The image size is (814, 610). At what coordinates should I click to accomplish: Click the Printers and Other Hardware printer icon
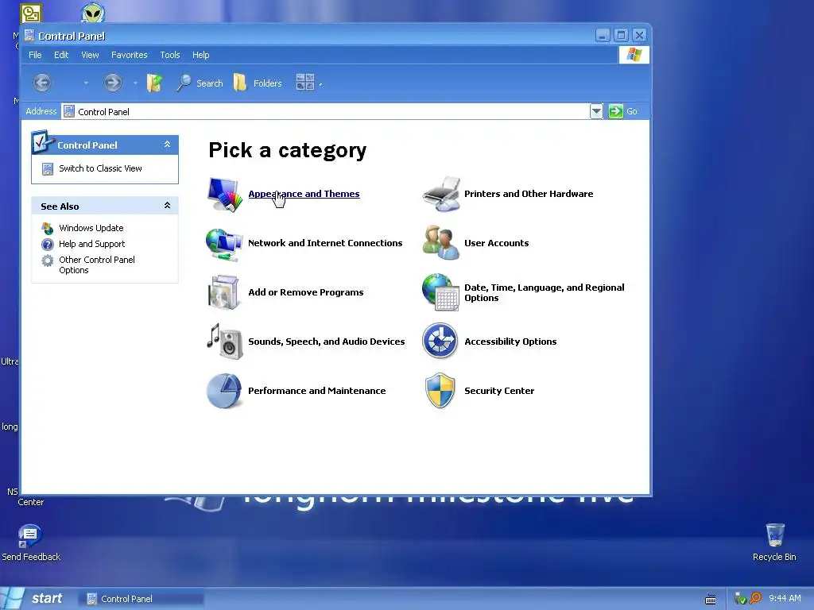coord(441,194)
